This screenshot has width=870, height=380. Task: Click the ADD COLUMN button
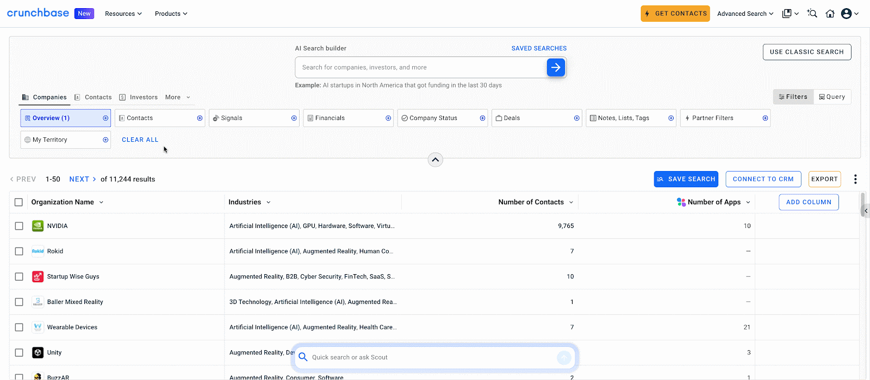click(809, 202)
